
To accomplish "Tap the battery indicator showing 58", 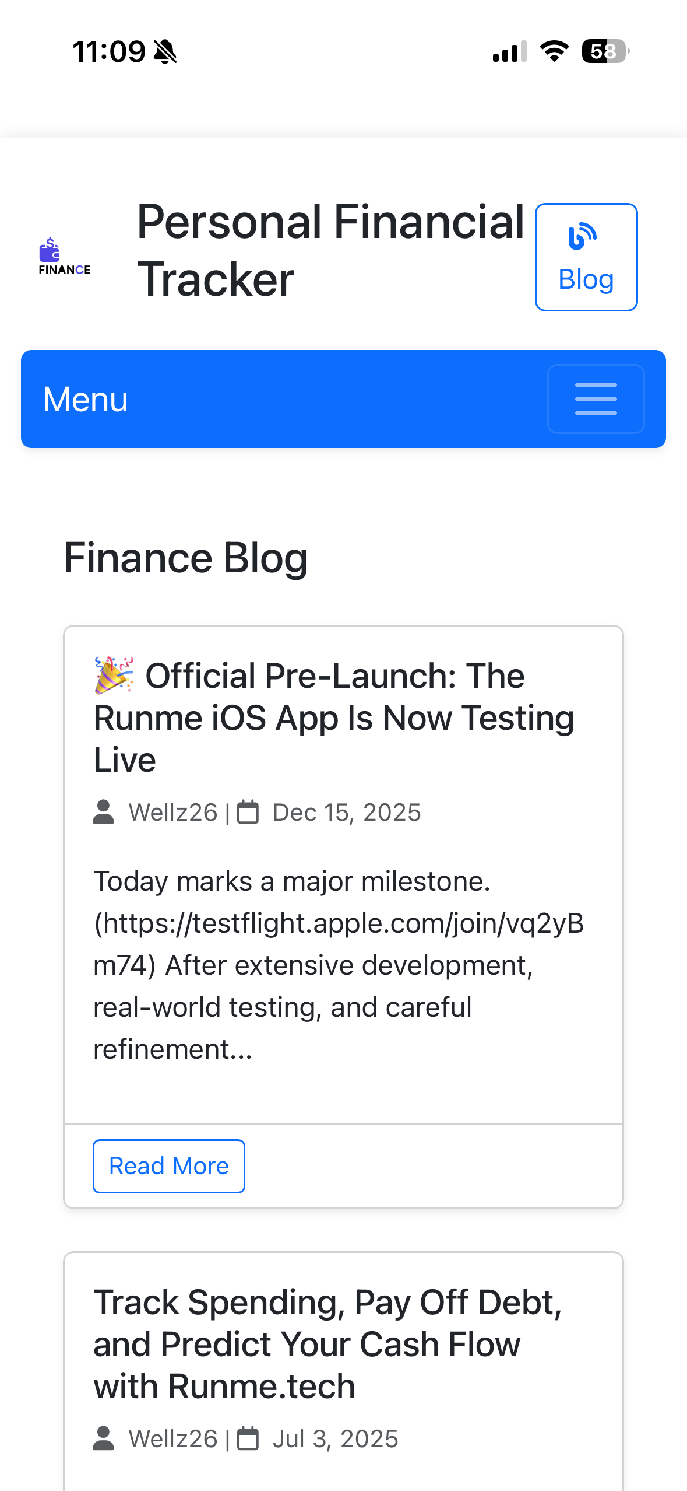I will (x=604, y=51).
